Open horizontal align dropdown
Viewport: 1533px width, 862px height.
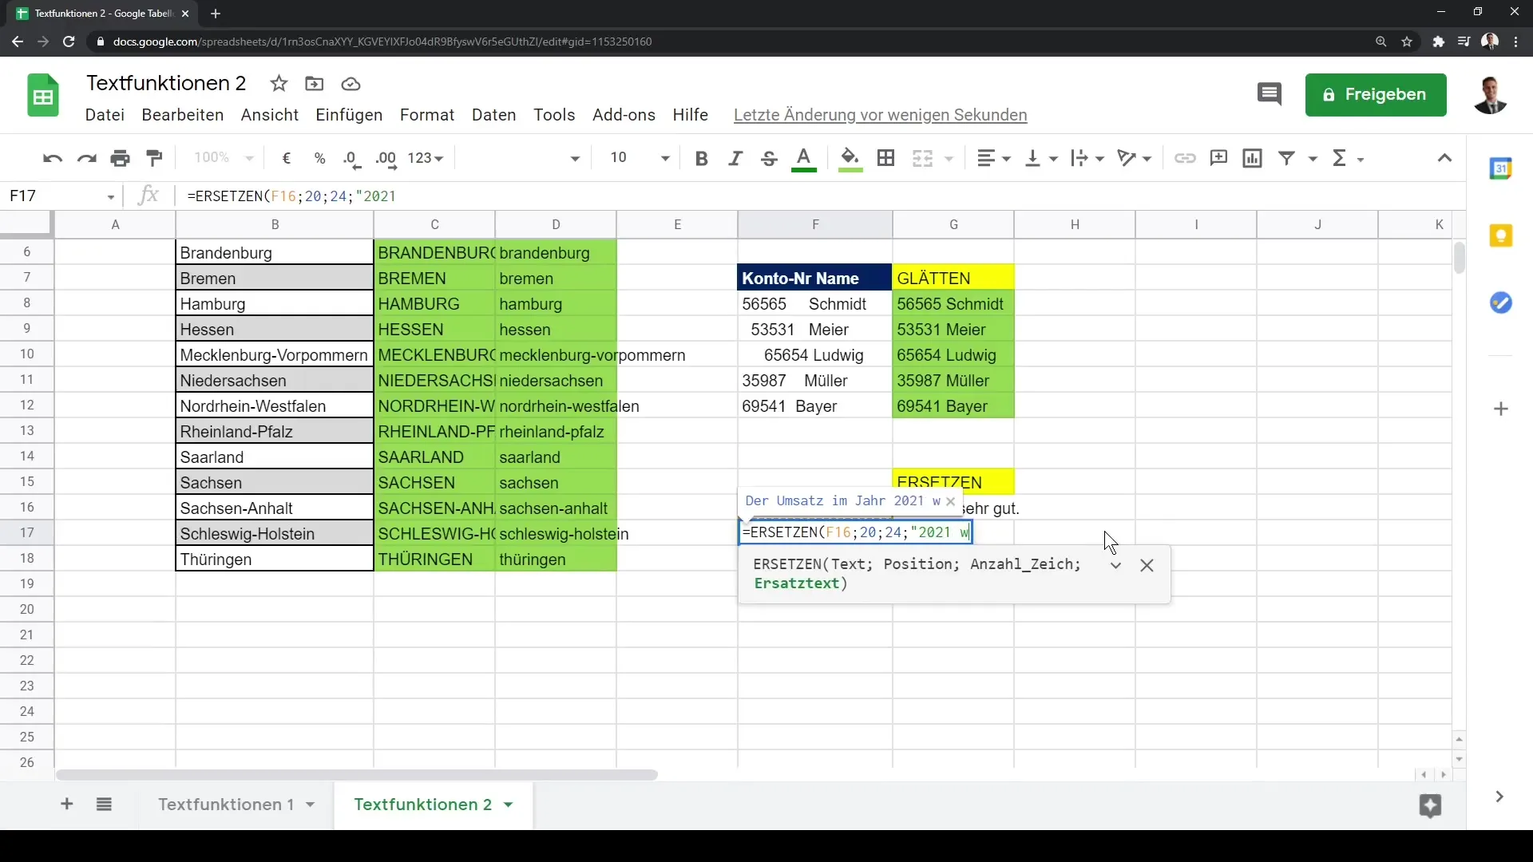[x=994, y=158]
